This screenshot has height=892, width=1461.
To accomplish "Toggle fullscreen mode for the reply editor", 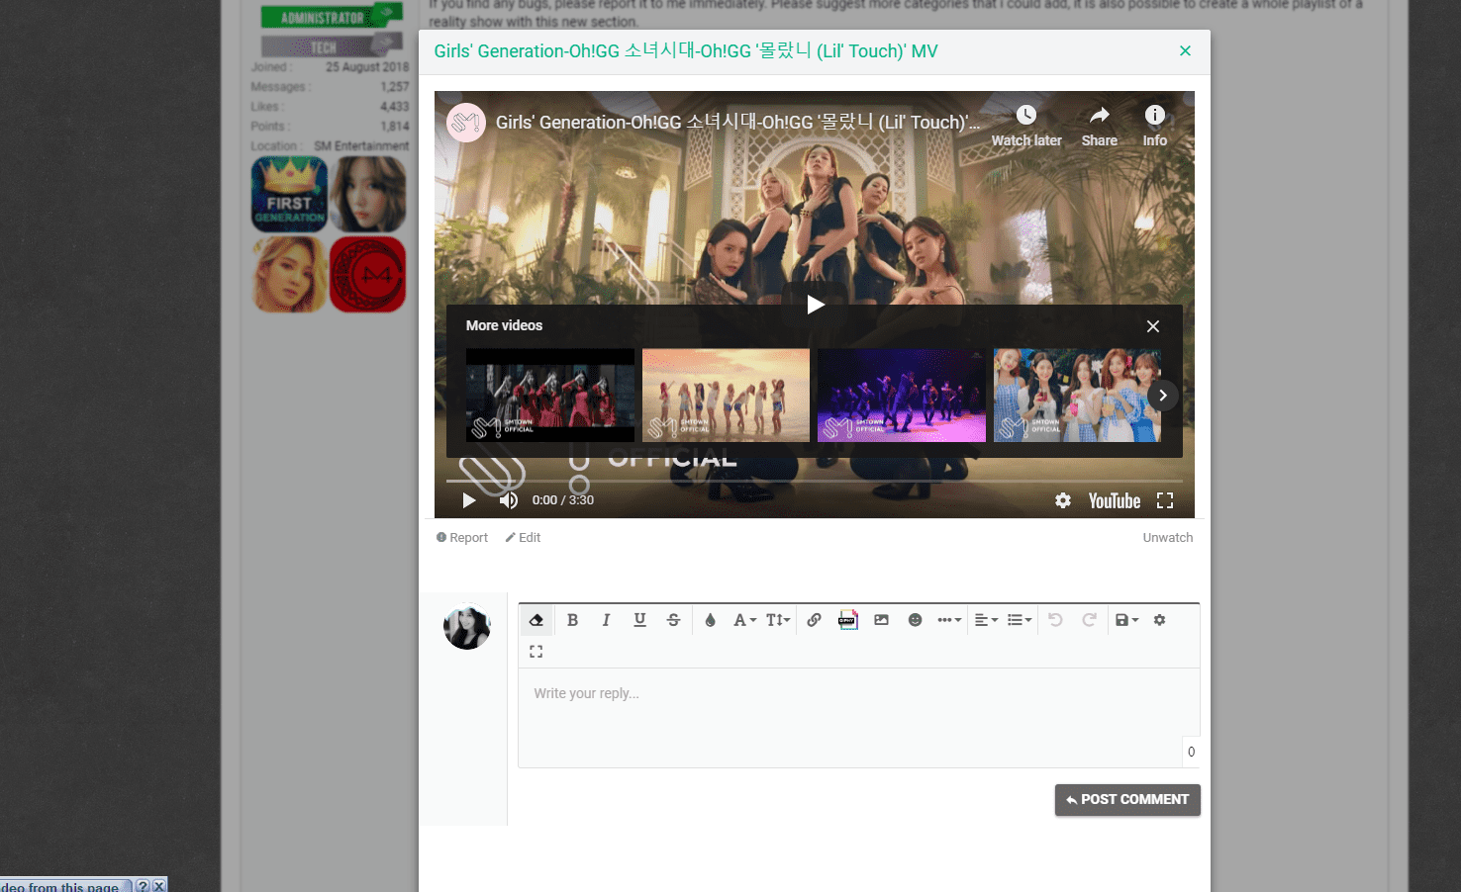I will (536, 652).
